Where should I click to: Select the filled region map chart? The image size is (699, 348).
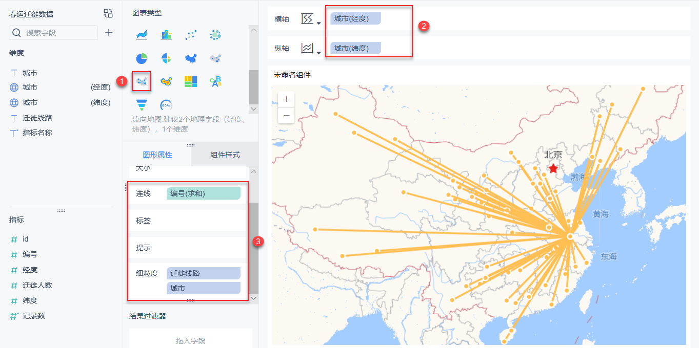191,58
